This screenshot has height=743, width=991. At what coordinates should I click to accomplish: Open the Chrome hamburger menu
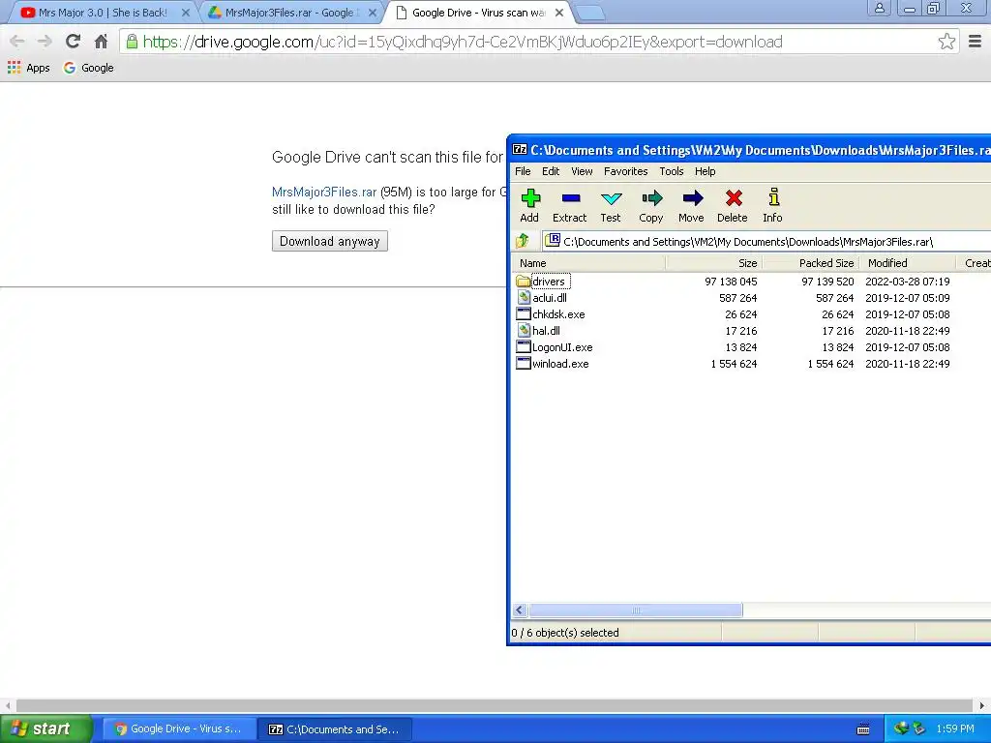[976, 42]
